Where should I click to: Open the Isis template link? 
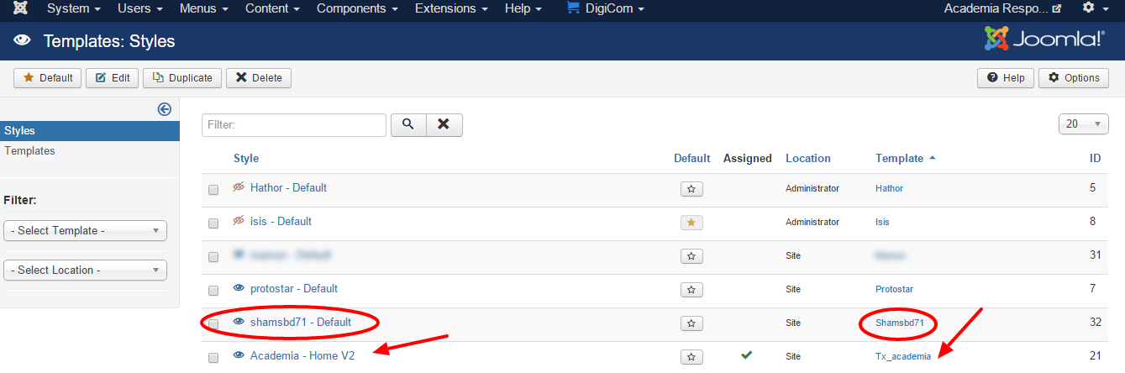click(x=882, y=223)
